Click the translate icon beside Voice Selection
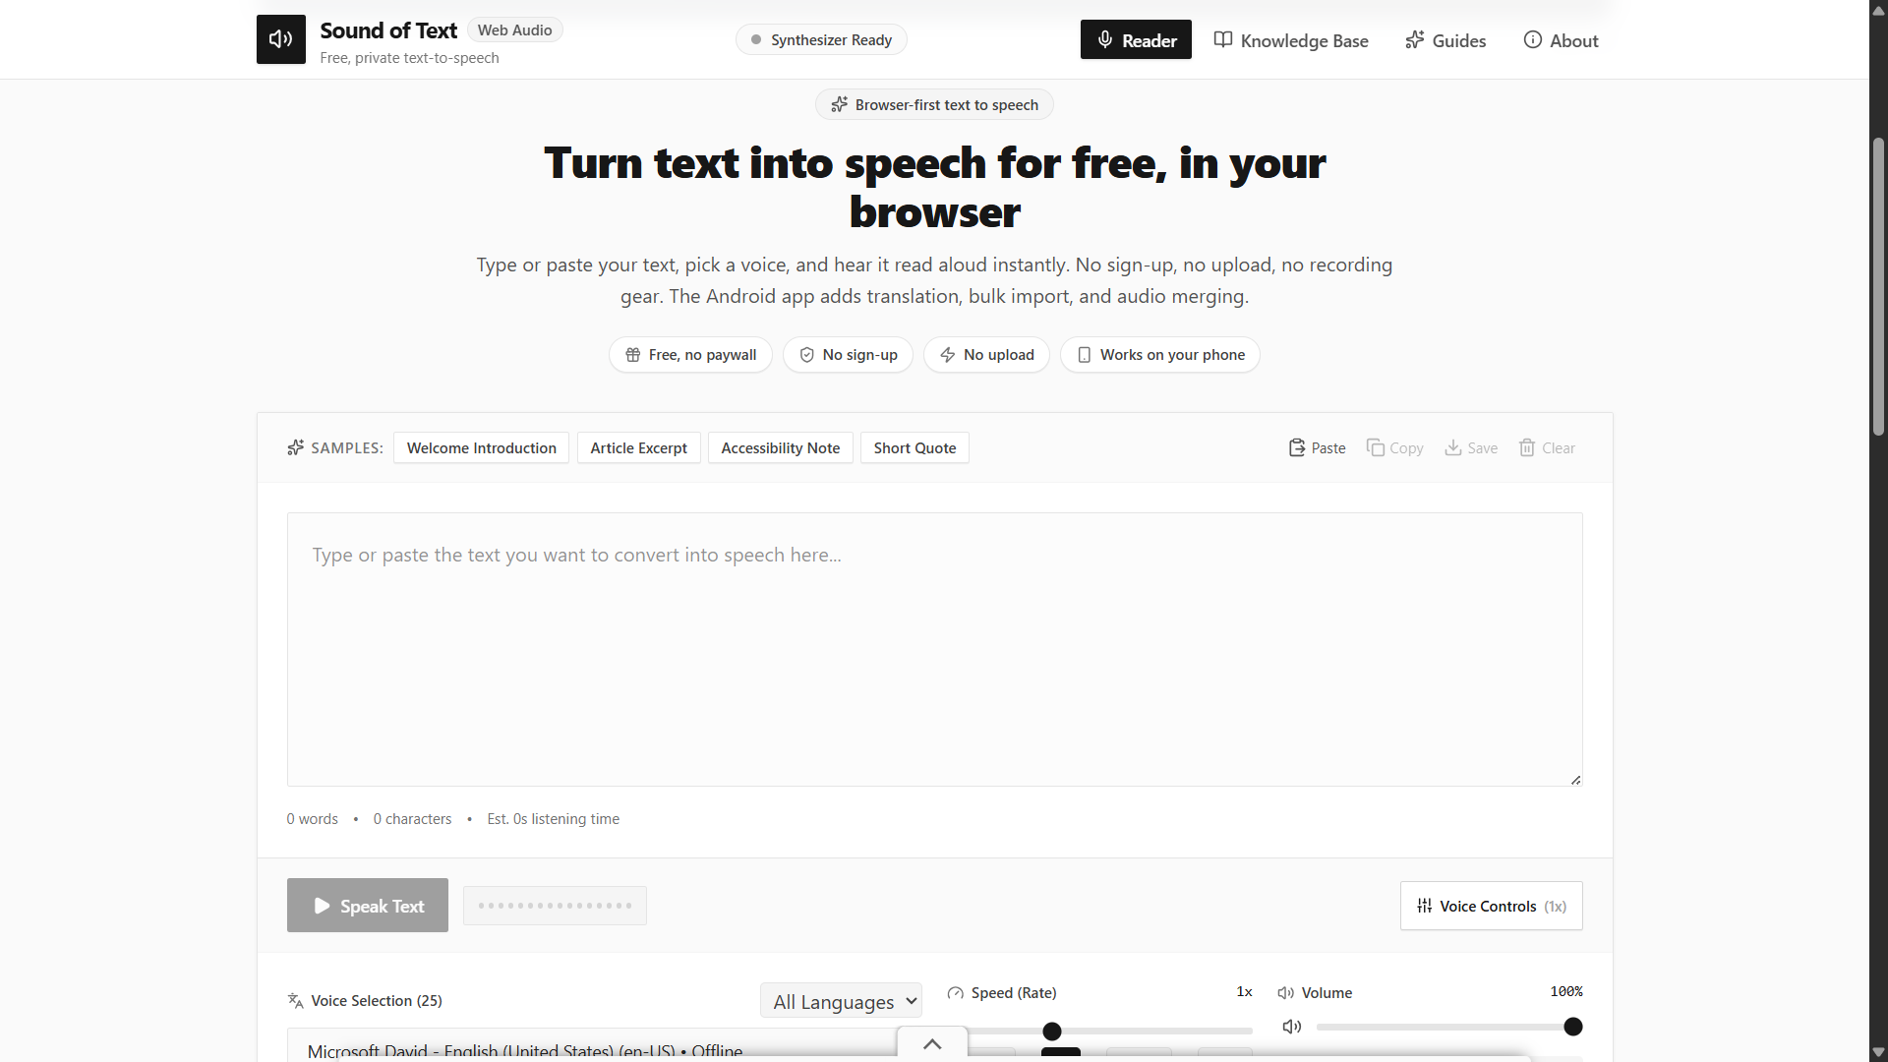 click(295, 1000)
